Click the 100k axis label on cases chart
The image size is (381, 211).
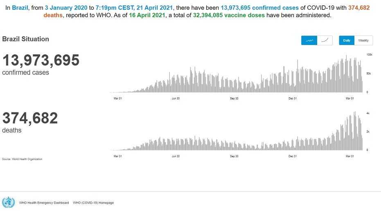point(369,55)
